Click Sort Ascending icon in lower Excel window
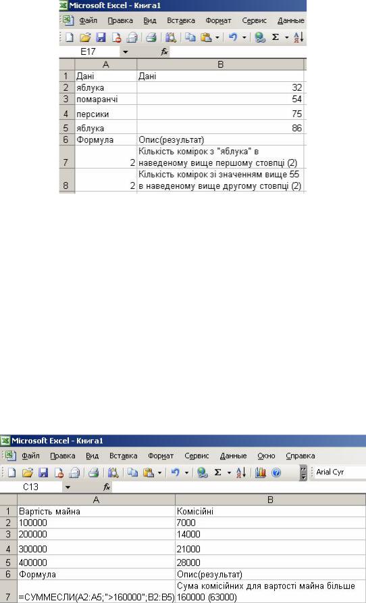The width and height of the screenshot is (366, 603). [x=240, y=472]
